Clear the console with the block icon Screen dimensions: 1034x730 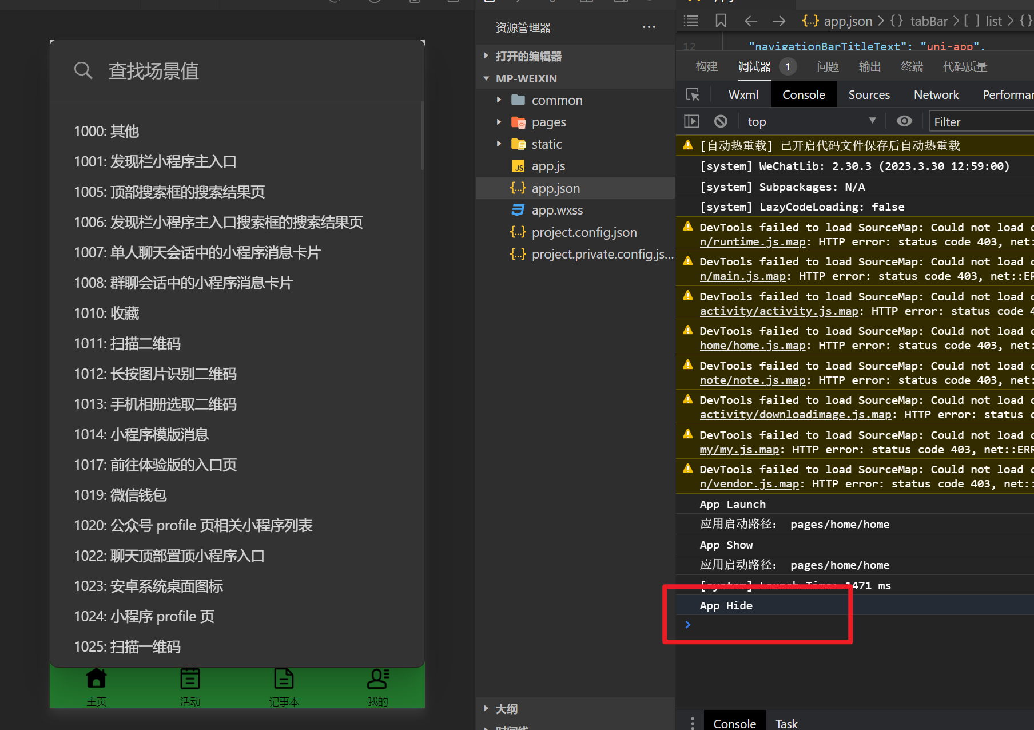click(721, 121)
